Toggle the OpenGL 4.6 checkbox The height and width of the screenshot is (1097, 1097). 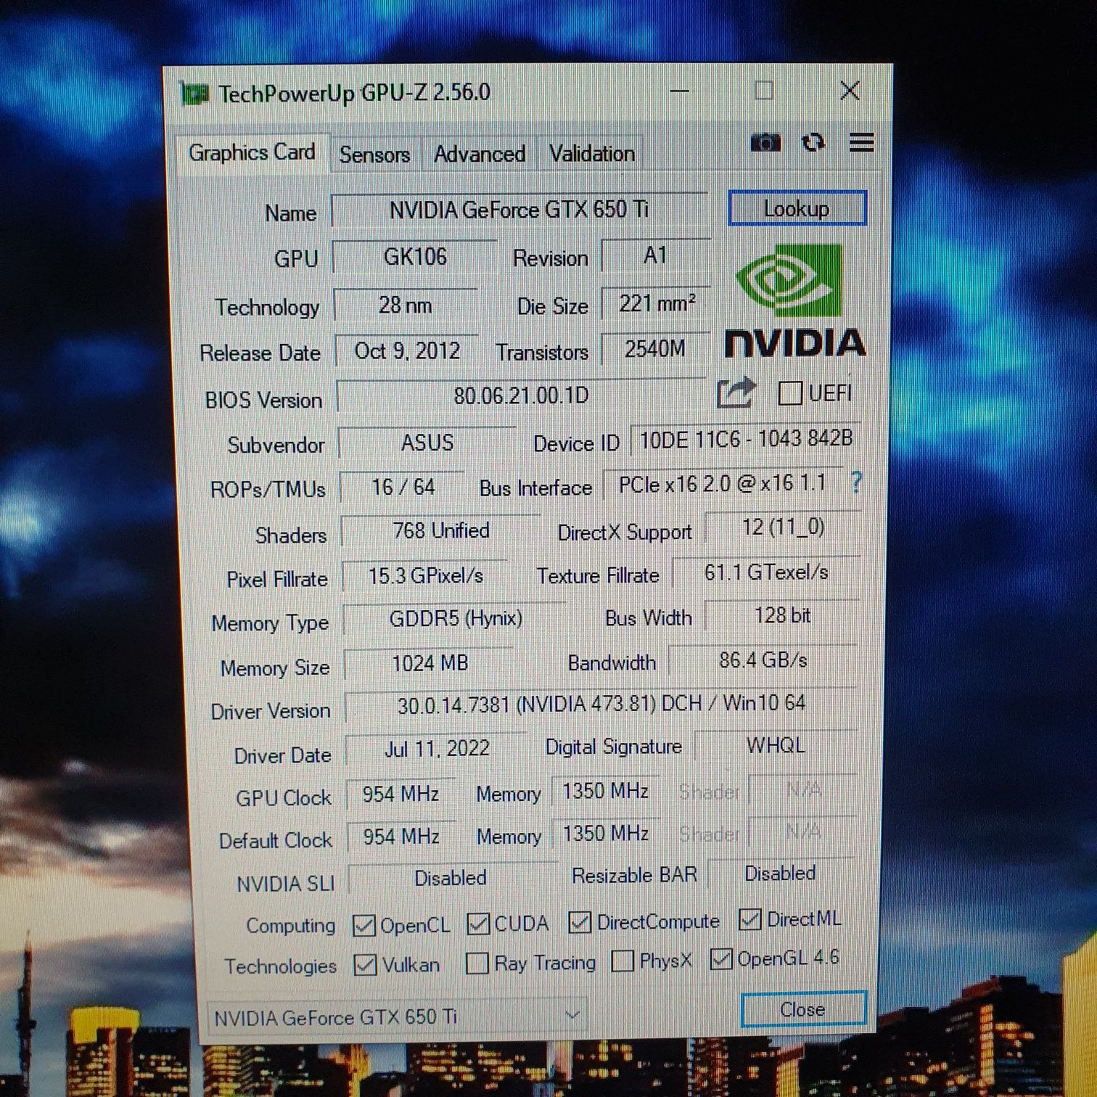coord(721,958)
